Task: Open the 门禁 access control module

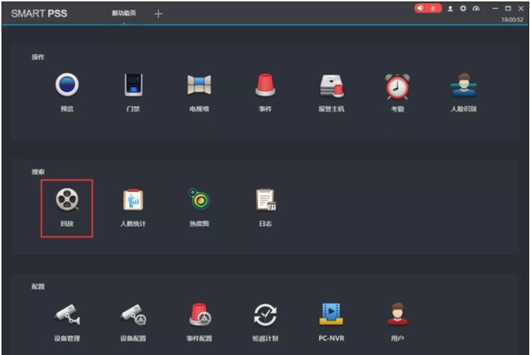Action: coord(133,87)
